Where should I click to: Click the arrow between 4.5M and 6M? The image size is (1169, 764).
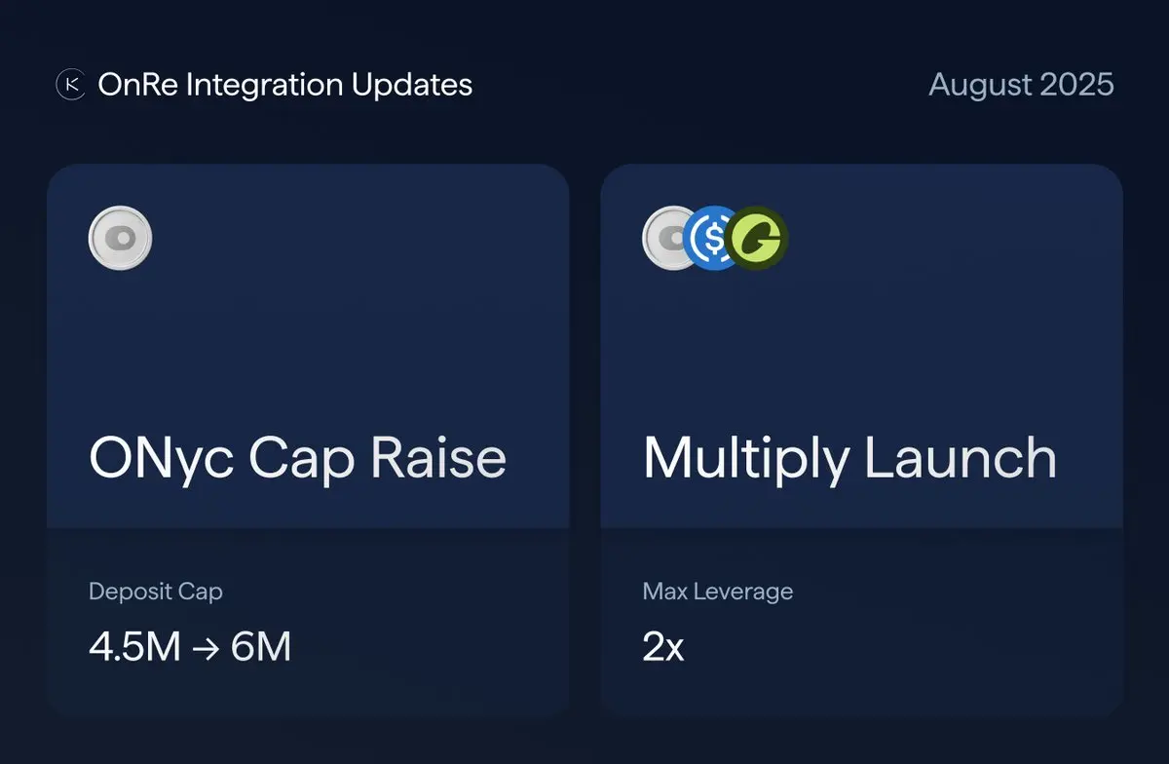tap(206, 648)
